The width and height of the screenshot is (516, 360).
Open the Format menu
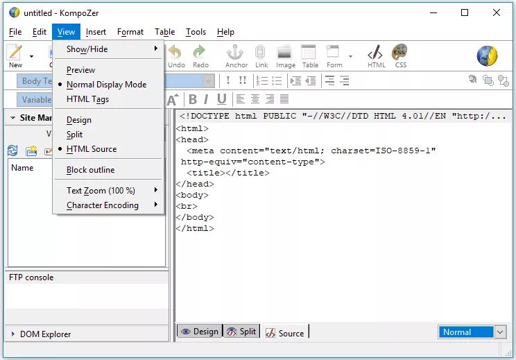[x=130, y=32]
